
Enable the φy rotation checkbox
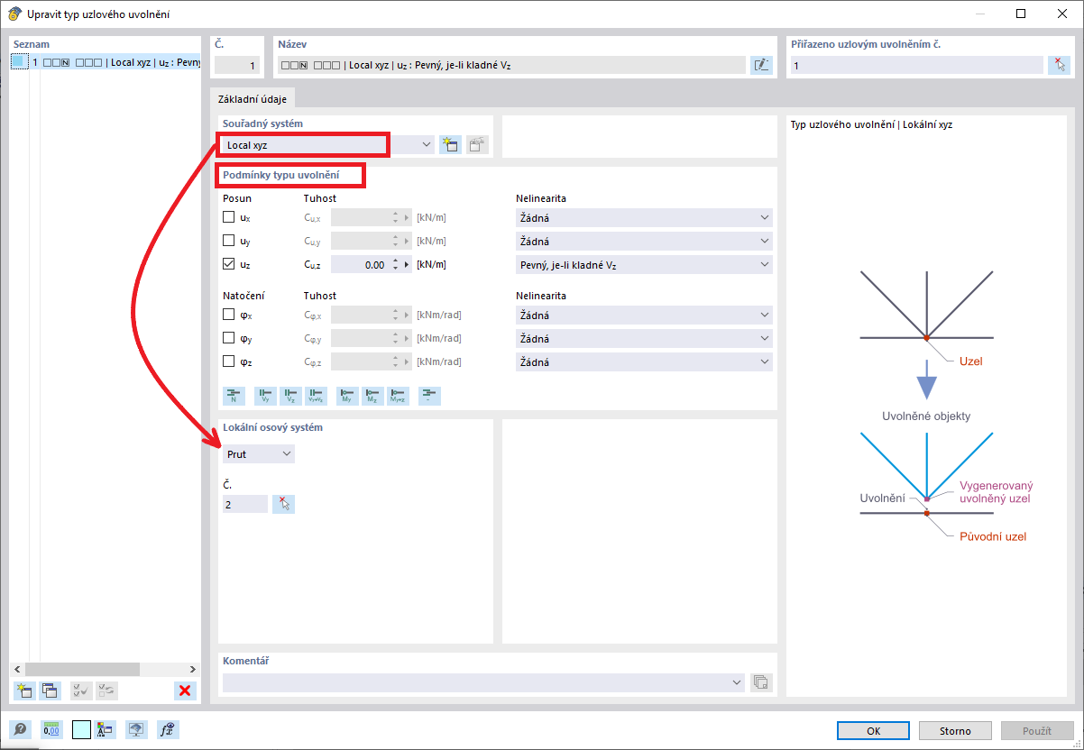(229, 338)
